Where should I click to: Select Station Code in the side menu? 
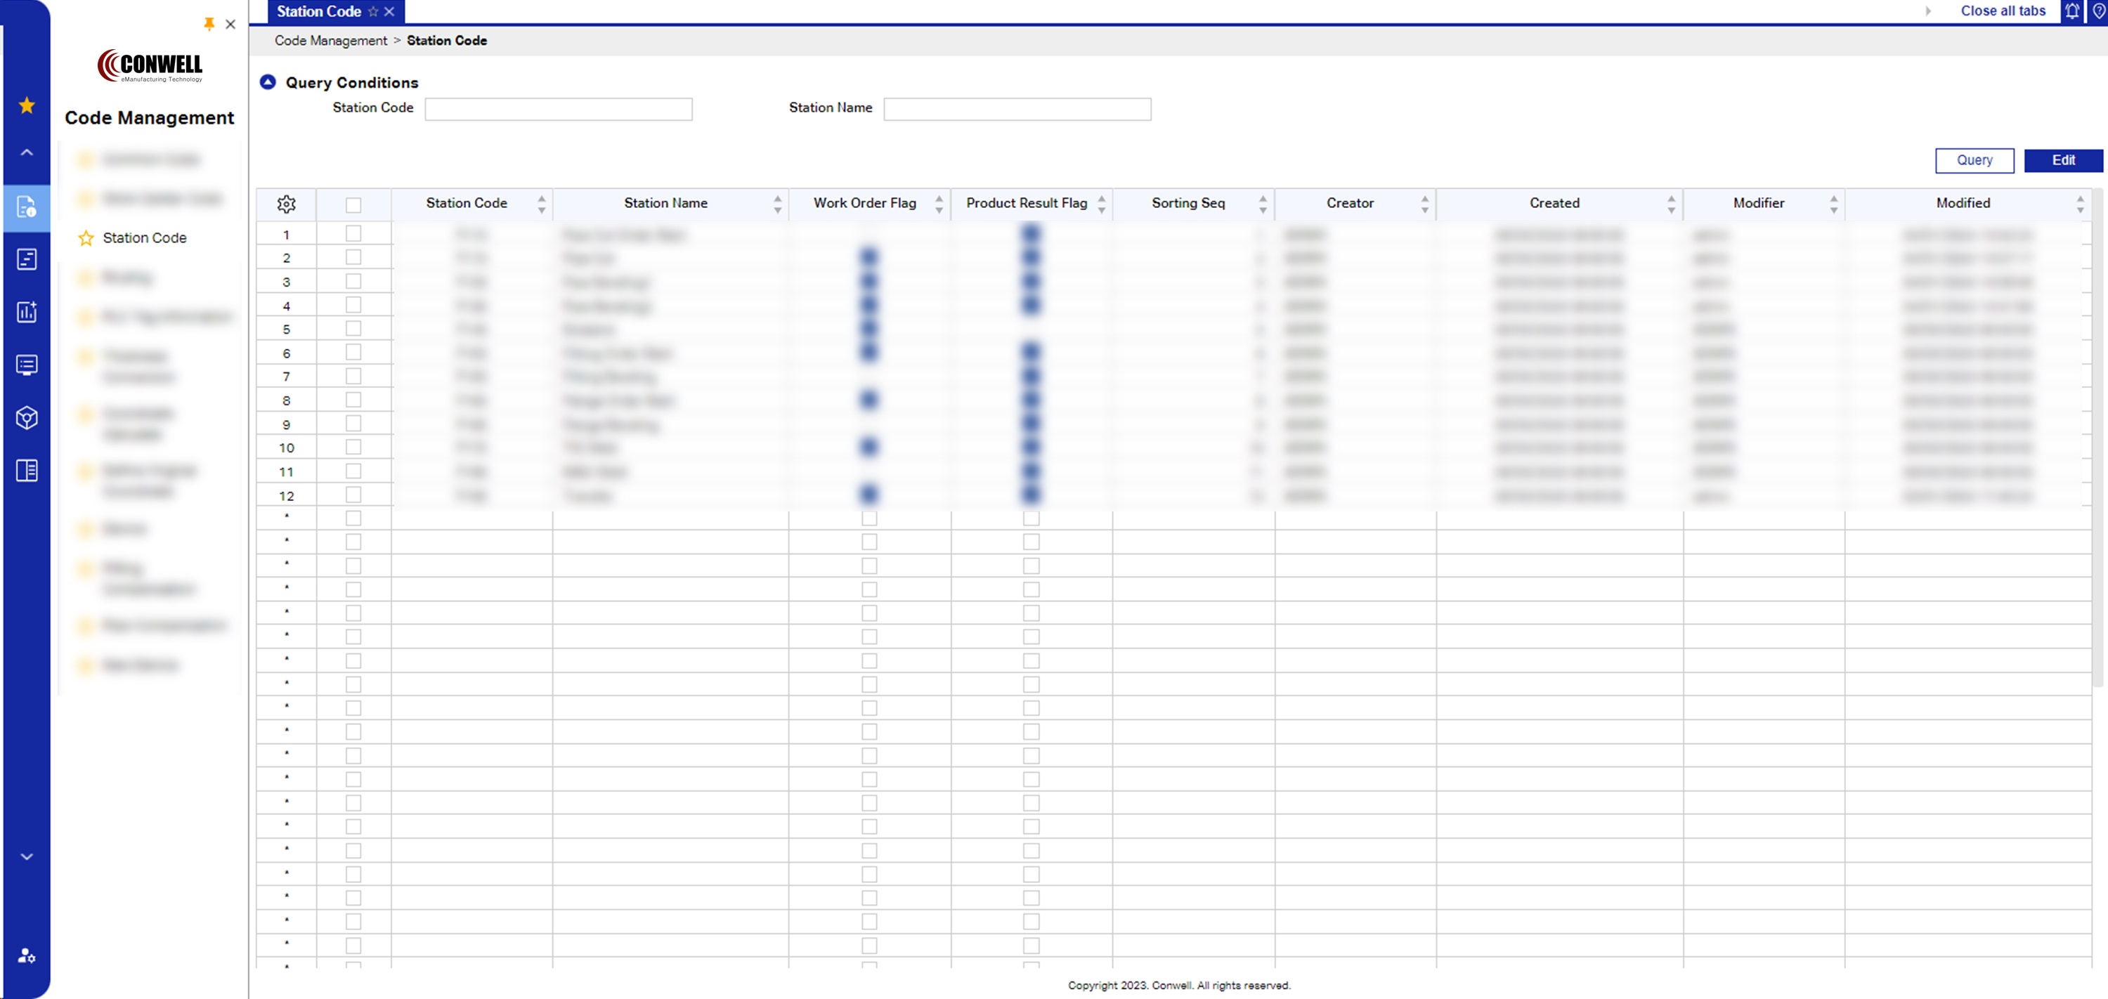[x=145, y=238]
